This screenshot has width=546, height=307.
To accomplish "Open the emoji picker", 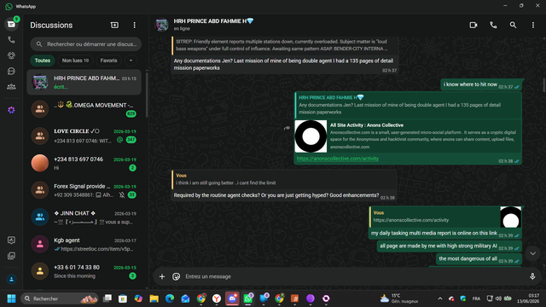I will [177, 276].
